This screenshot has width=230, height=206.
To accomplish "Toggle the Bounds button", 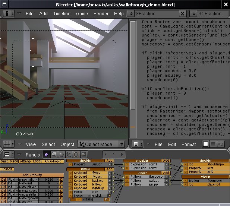I will pyautogui.click(x=7, y=169).
